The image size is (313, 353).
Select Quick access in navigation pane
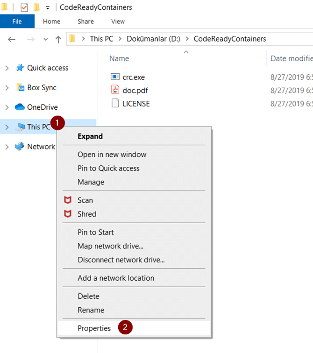click(x=48, y=68)
